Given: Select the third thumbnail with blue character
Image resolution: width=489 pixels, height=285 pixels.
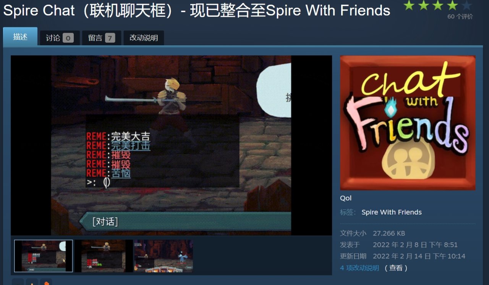Looking at the screenshot, I should (164, 256).
